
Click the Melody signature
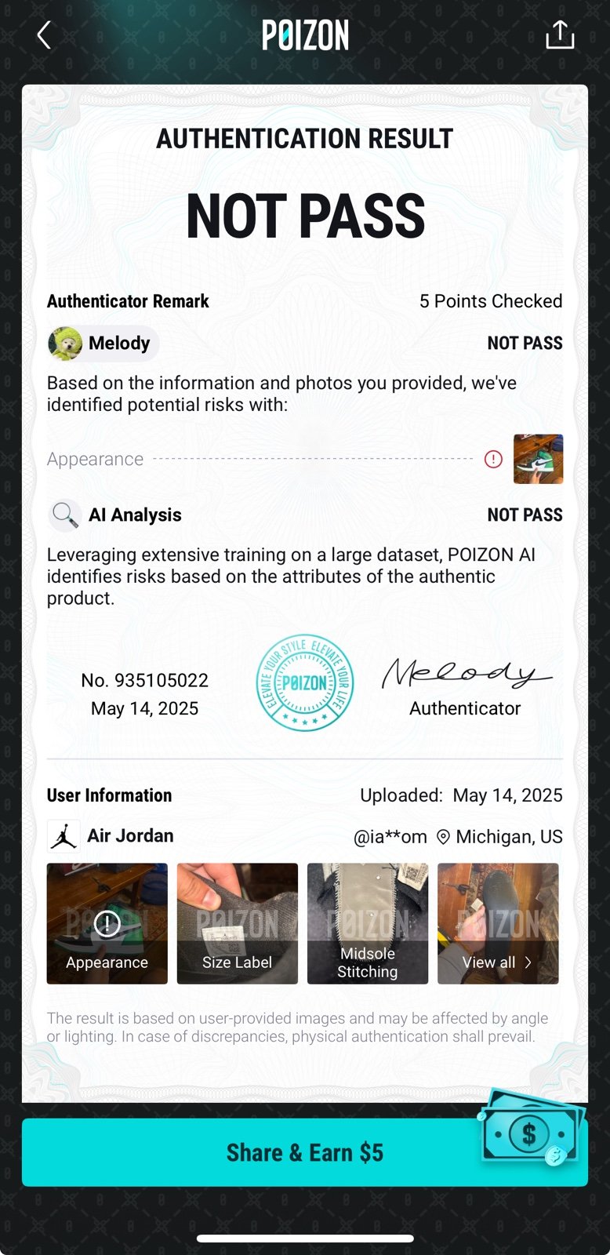pyautogui.click(x=466, y=673)
